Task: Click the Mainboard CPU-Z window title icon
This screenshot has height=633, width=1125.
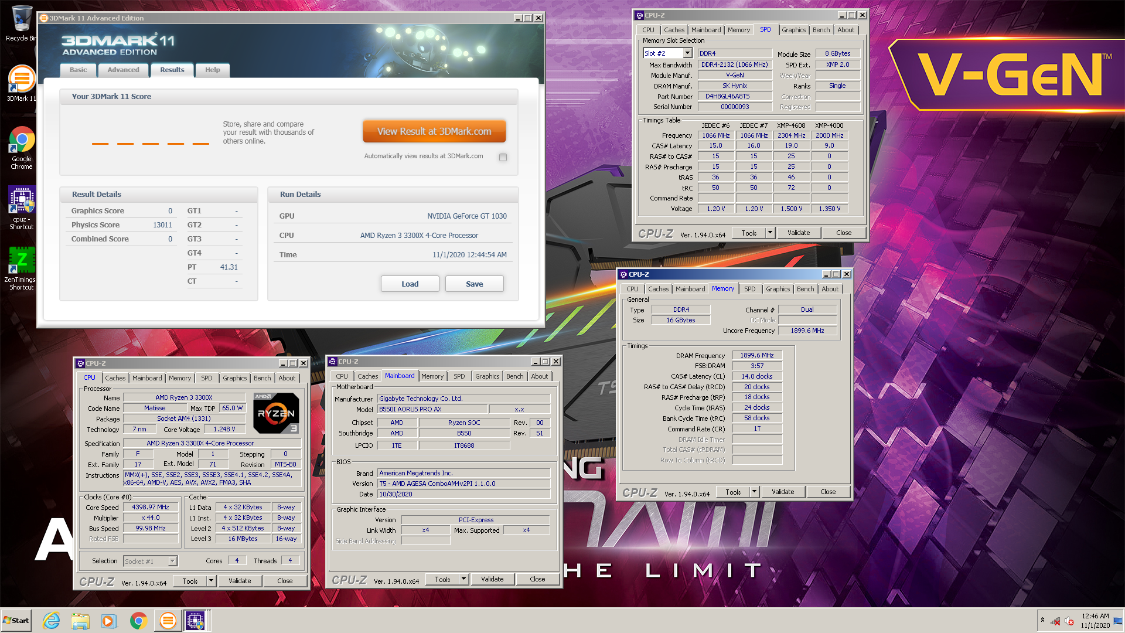Action: 333,362
